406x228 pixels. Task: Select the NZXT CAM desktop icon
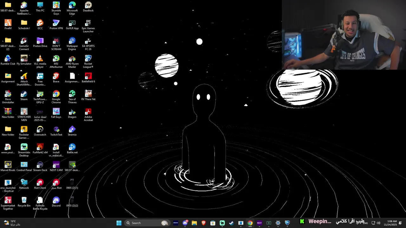[56, 166]
